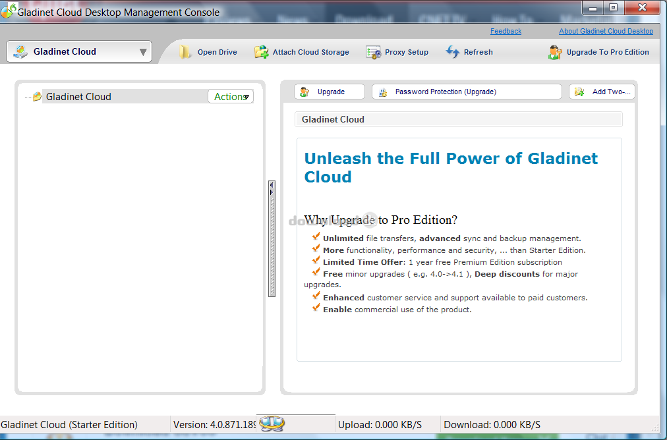The width and height of the screenshot is (667, 440).
Task: Open the Gladinet Cloud dropdown selector
Action: click(x=79, y=52)
